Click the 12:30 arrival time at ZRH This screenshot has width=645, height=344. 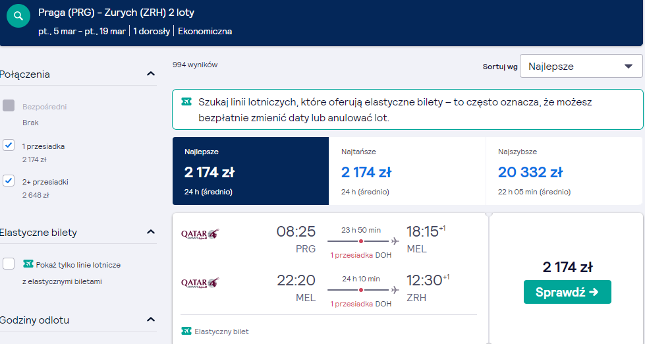(424, 280)
